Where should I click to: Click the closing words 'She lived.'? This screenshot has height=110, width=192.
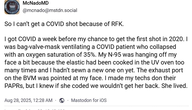click(174, 86)
